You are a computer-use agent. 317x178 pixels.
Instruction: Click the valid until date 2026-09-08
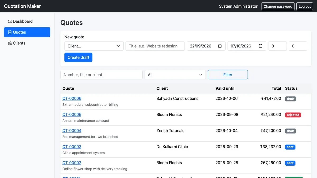pos(227,114)
